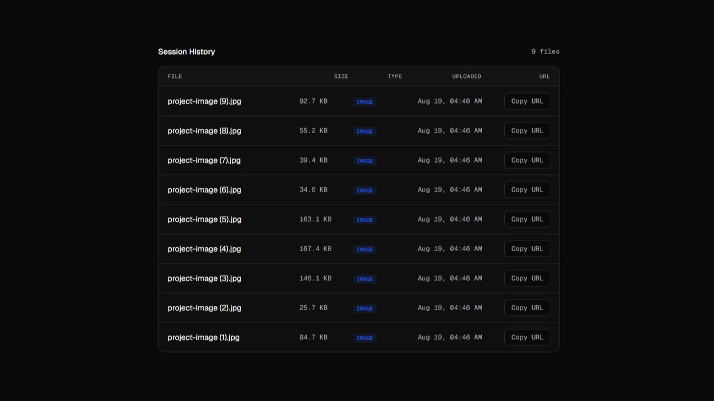Click the FILE column header
This screenshot has height=401, width=714.
coord(175,76)
